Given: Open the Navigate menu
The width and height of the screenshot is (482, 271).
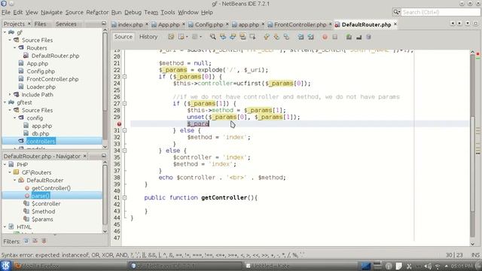Looking at the screenshot, I should point(52,12).
